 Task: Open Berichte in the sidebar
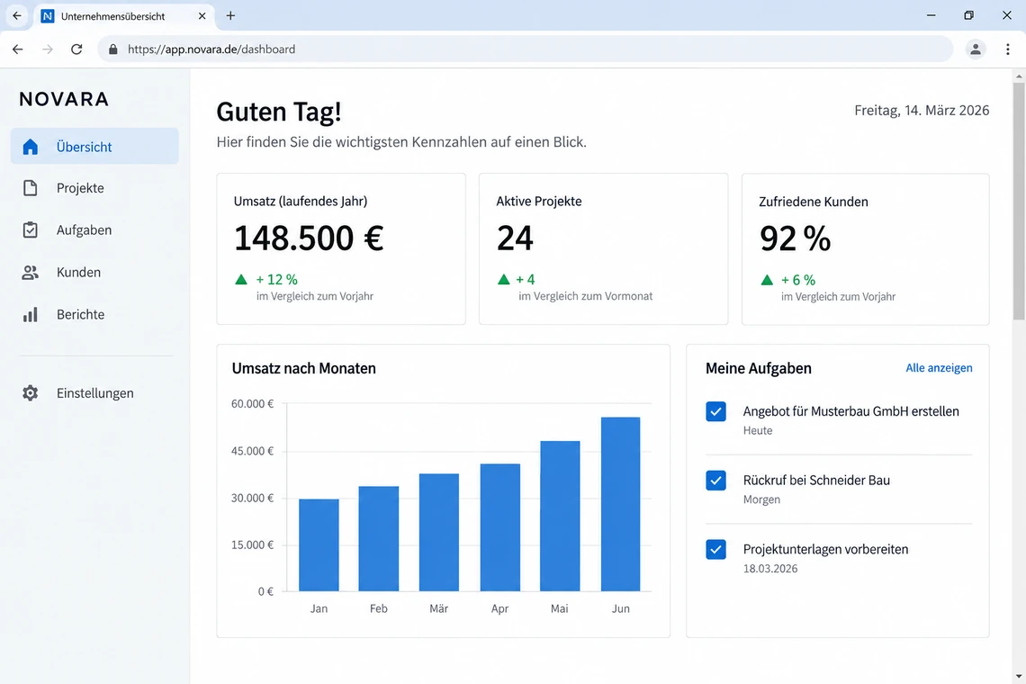[x=94, y=315]
